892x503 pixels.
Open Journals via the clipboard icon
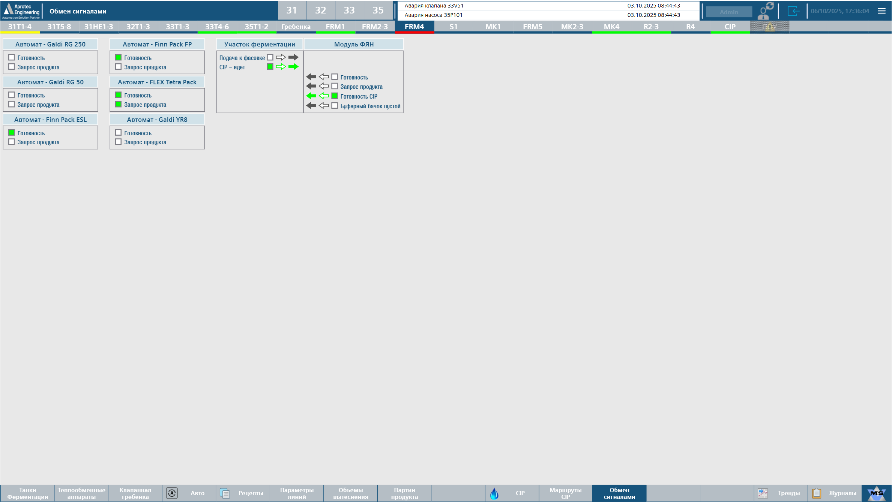817,493
